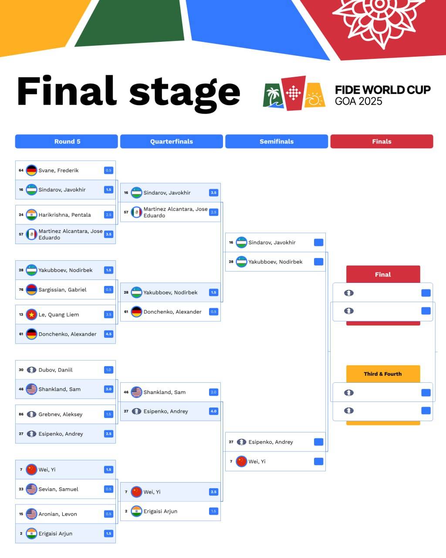This screenshot has height=558, width=446.
Task: Click the Armenian flag beside Sargissian, Gabriel
Action: pos(31,289)
